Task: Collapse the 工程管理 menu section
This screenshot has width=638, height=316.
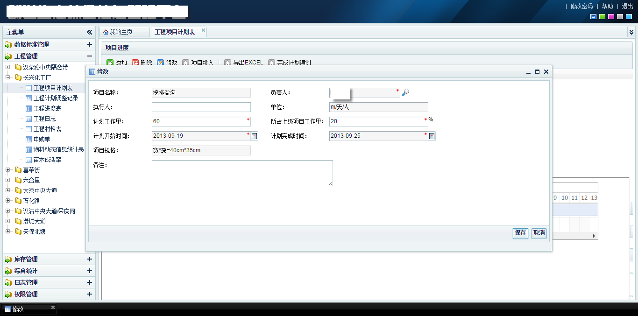Action: 90,56
